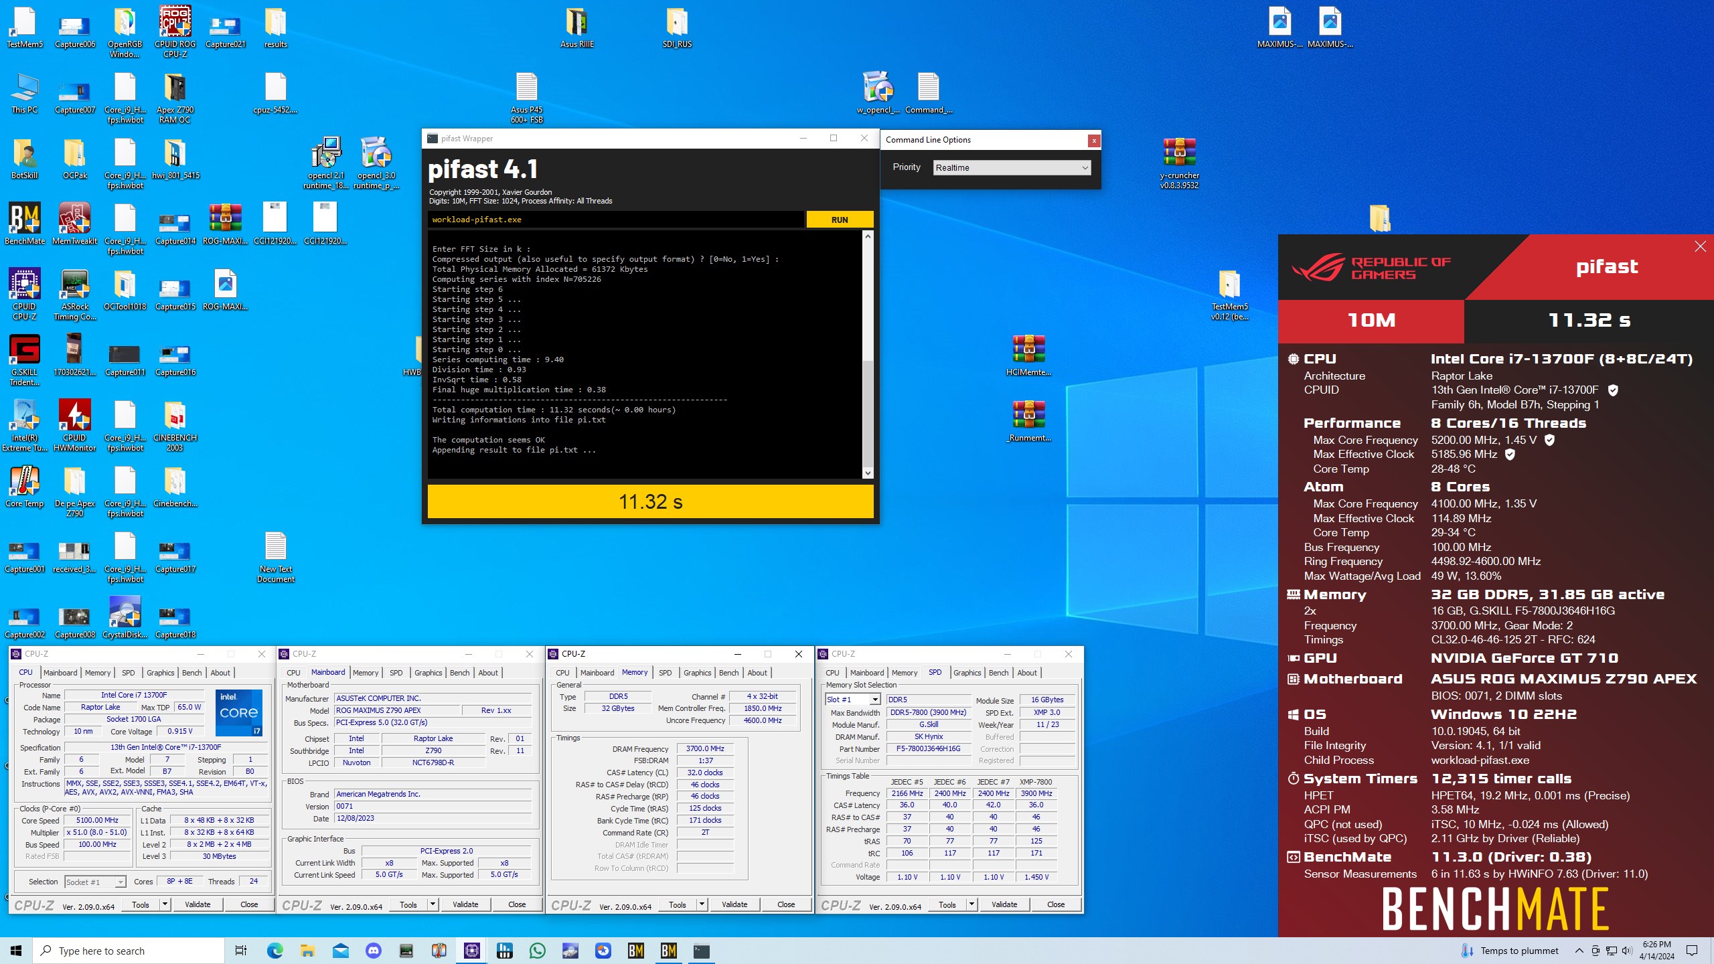Expand Tools arrow in CPU-Z CPU window
The image size is (1714, 964).
click(165, 904)
